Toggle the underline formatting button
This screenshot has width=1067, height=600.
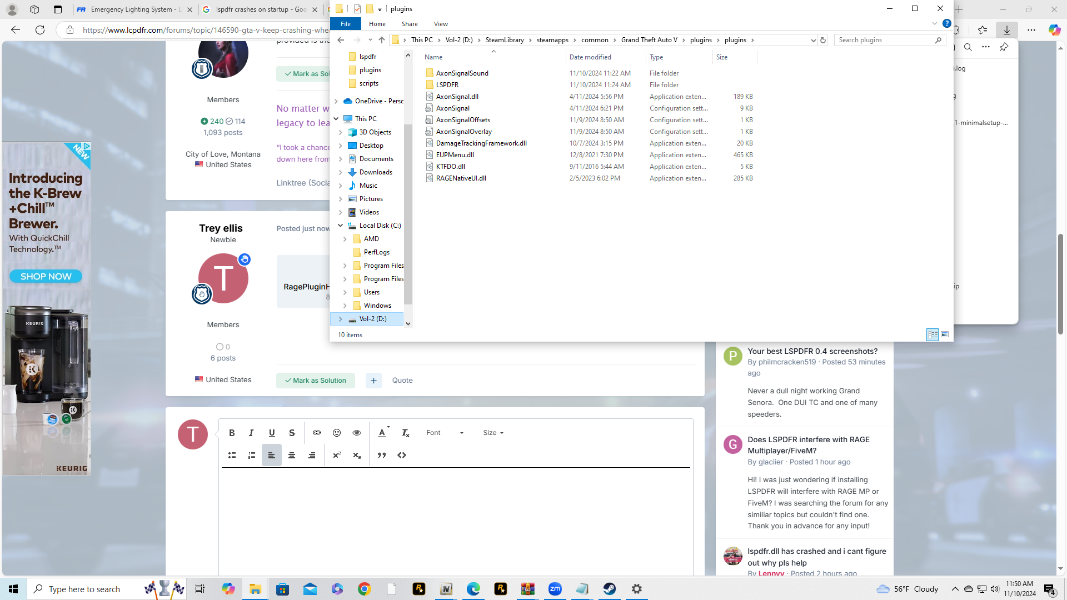272,433
